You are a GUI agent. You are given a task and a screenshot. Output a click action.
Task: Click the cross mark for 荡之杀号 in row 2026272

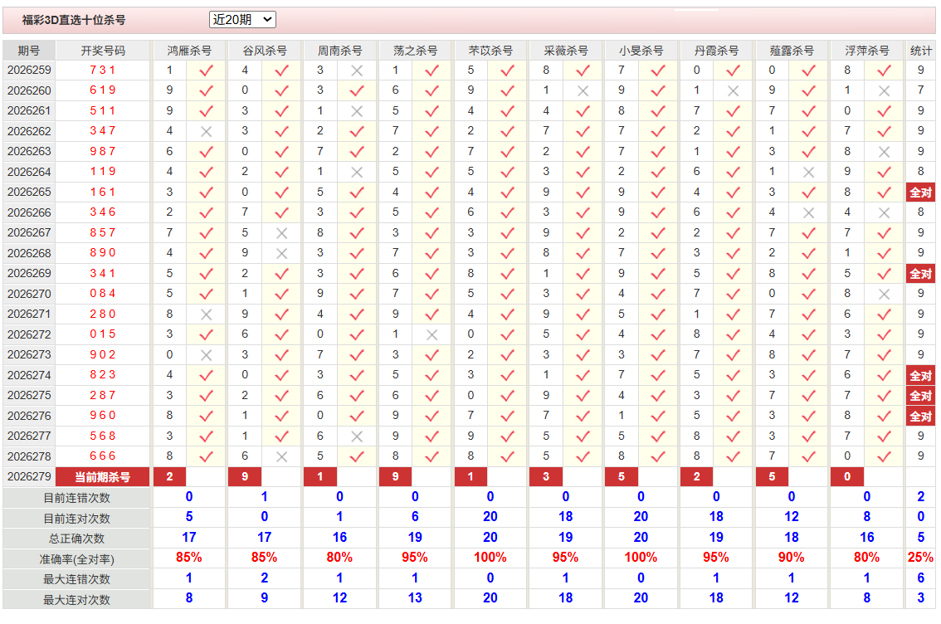432,334
